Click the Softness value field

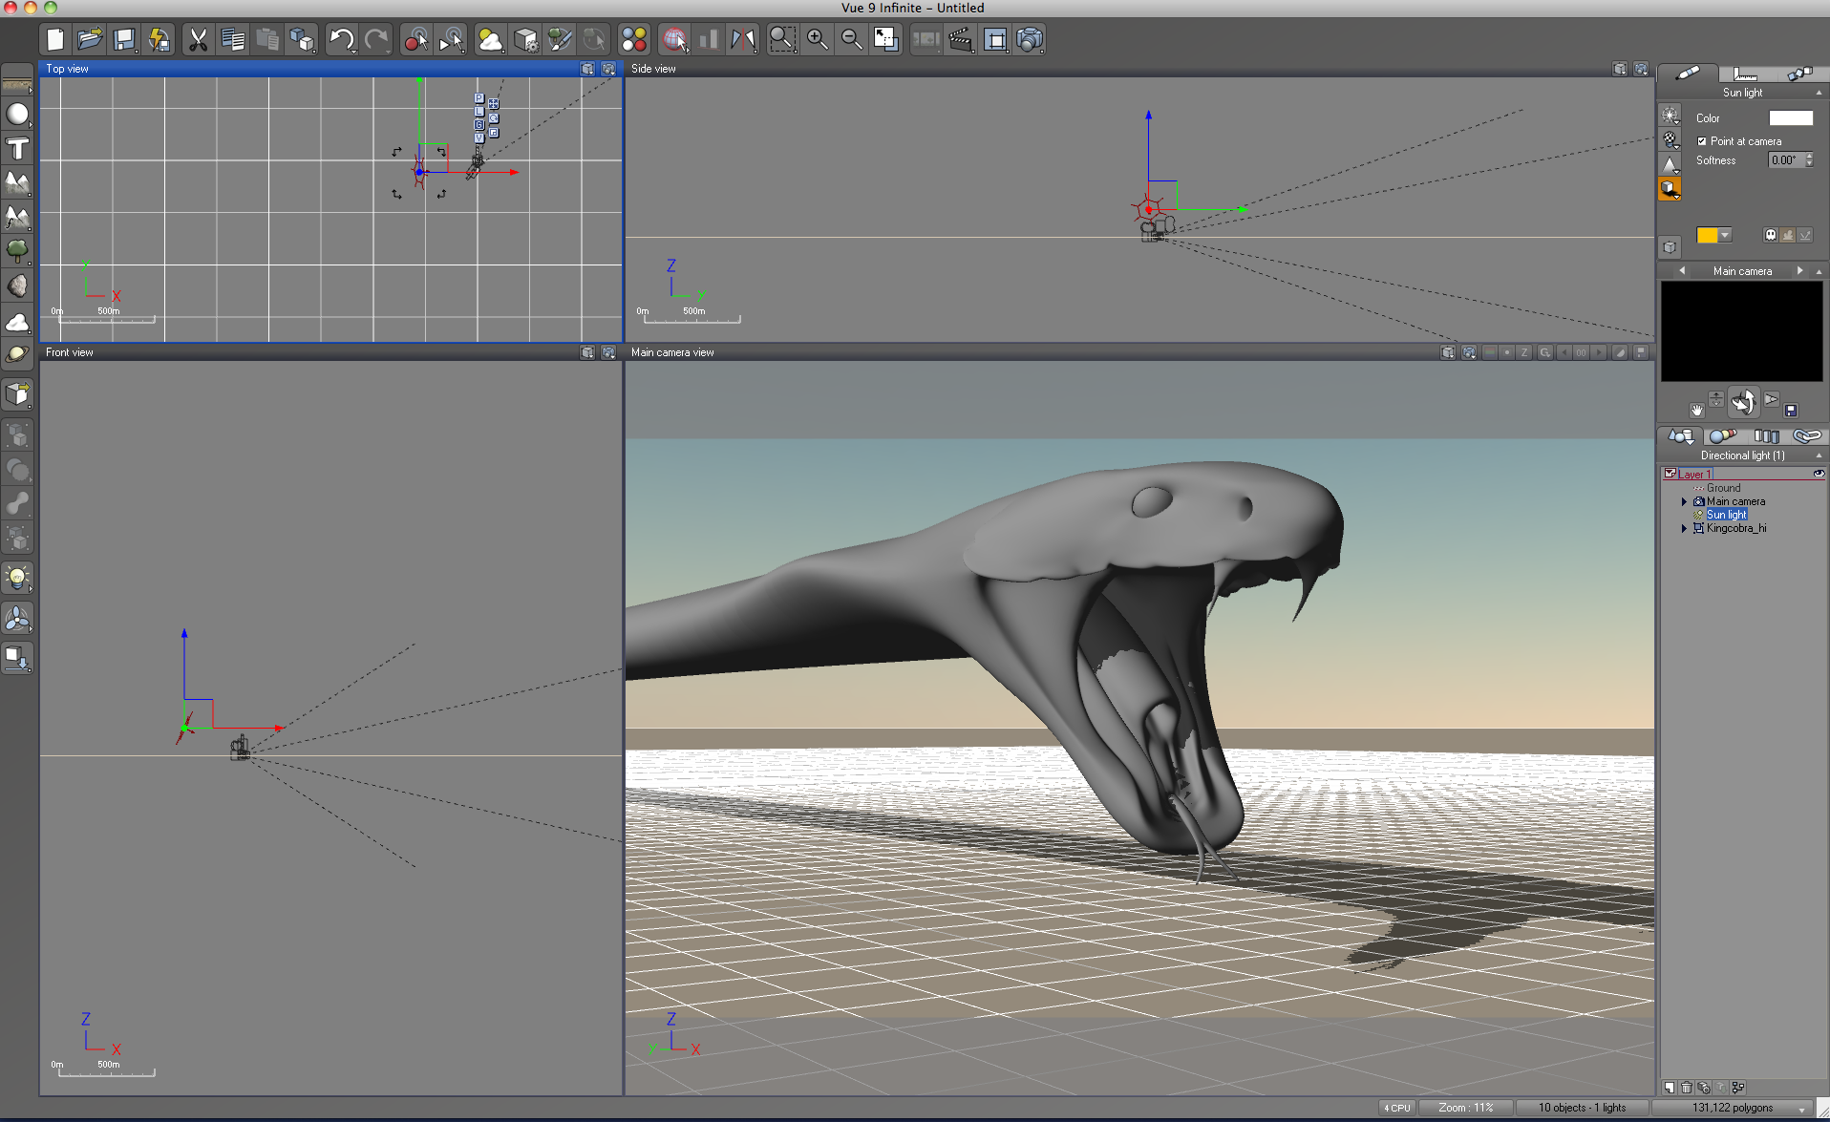tap(1784, 160)
